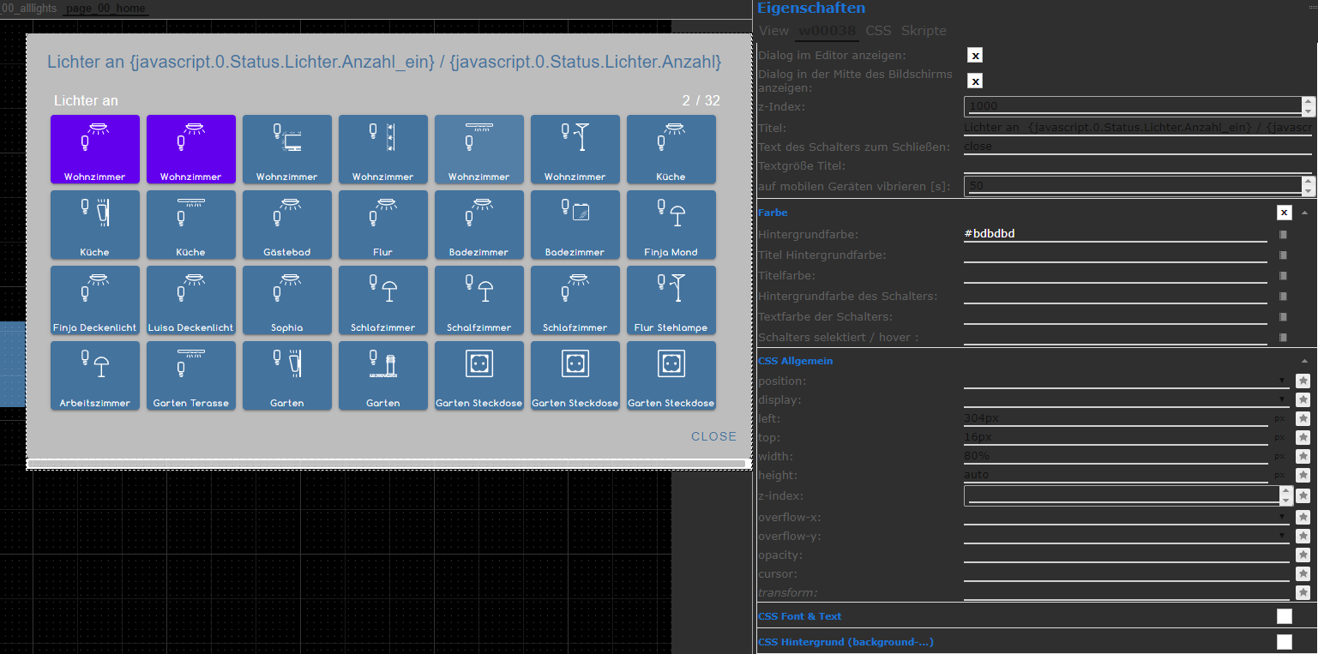Click the Gästebad light tile
Viewport: 1318px width, 654px height.
tap(287, 225)
